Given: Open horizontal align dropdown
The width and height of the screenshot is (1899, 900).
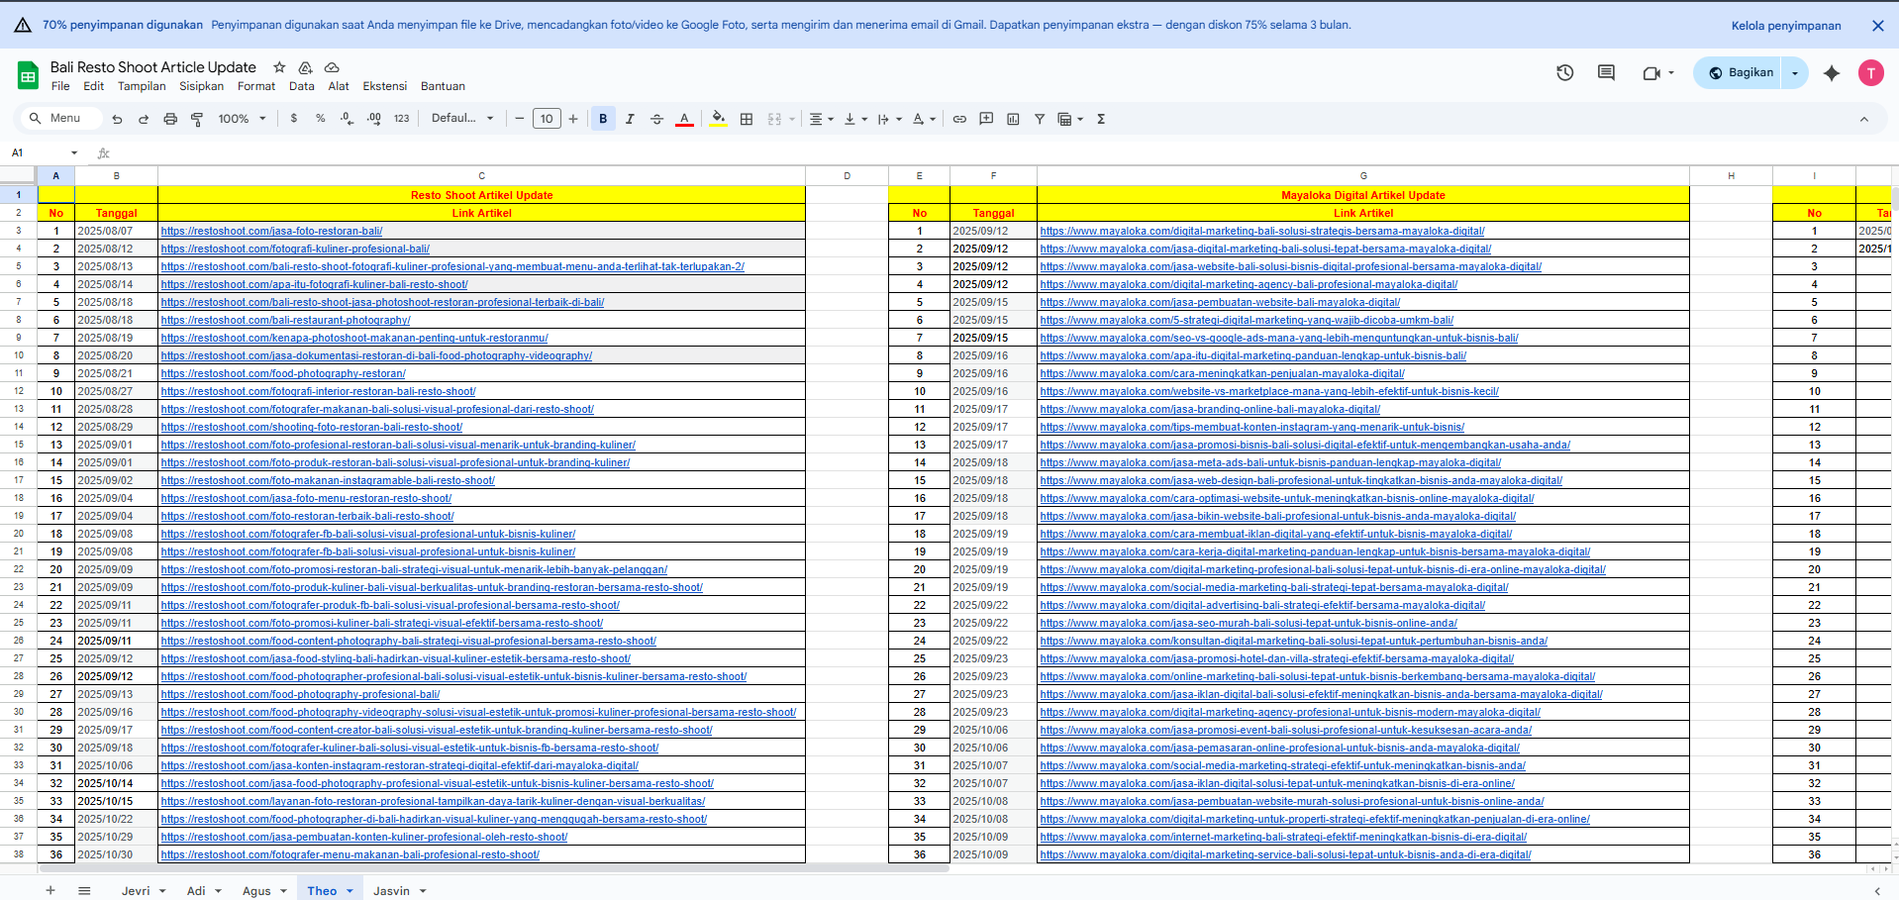Looking at the screenshot, I should pos(822,119).
